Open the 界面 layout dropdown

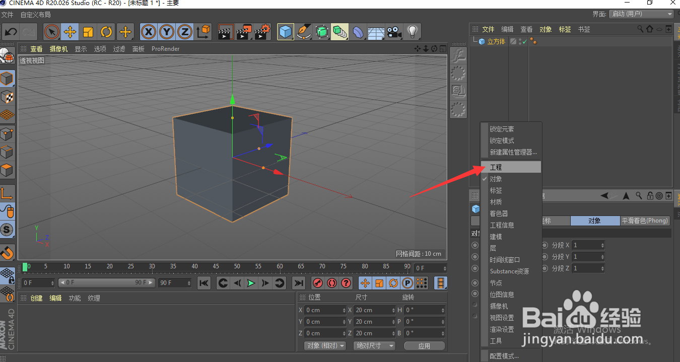[641, 14]
